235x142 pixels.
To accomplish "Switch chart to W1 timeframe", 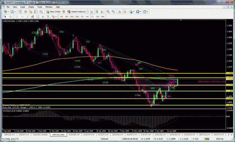I will pos(98,17).
